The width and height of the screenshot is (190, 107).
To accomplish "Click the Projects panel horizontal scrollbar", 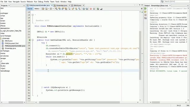I will point(16,102).
